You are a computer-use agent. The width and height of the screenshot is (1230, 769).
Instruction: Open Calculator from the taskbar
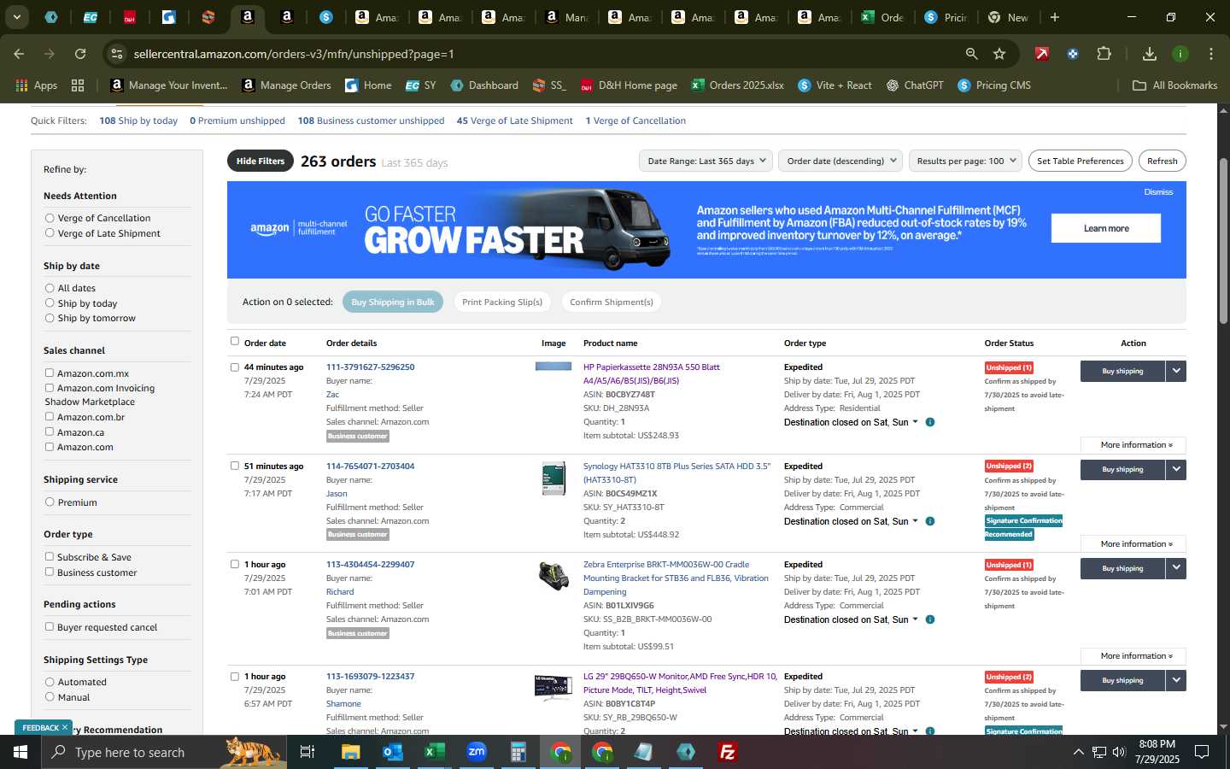tap(518, 752)
